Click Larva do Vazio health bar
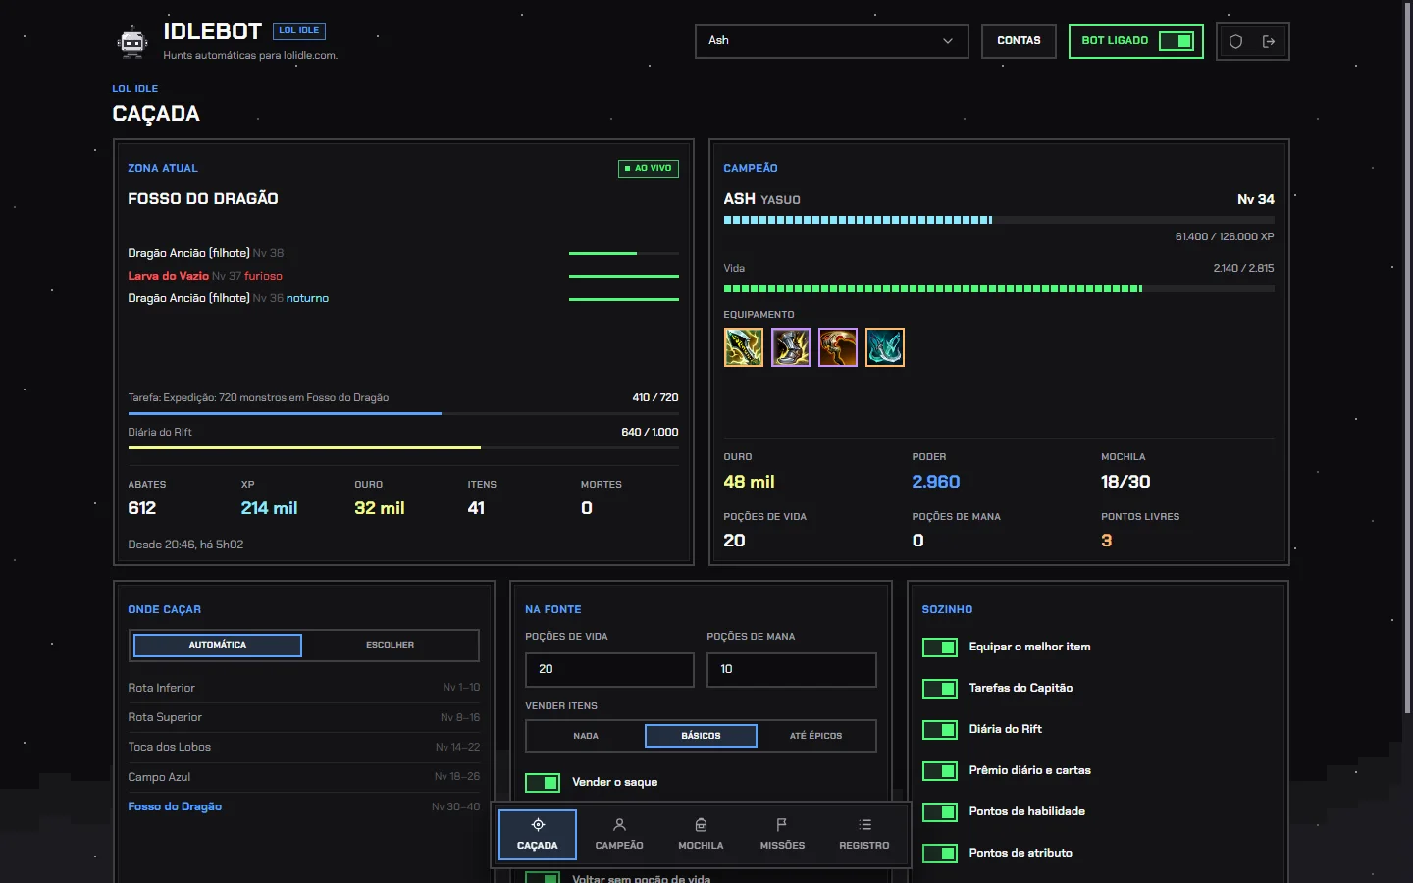Viewport: 1413px width, 883px height. click(x=624, y=276)
